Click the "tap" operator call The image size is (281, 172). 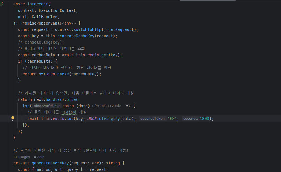coord(26,106)
